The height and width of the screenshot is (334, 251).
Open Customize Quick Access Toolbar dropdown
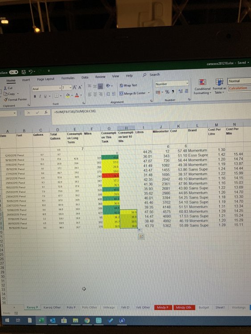(x=49, y=71)
